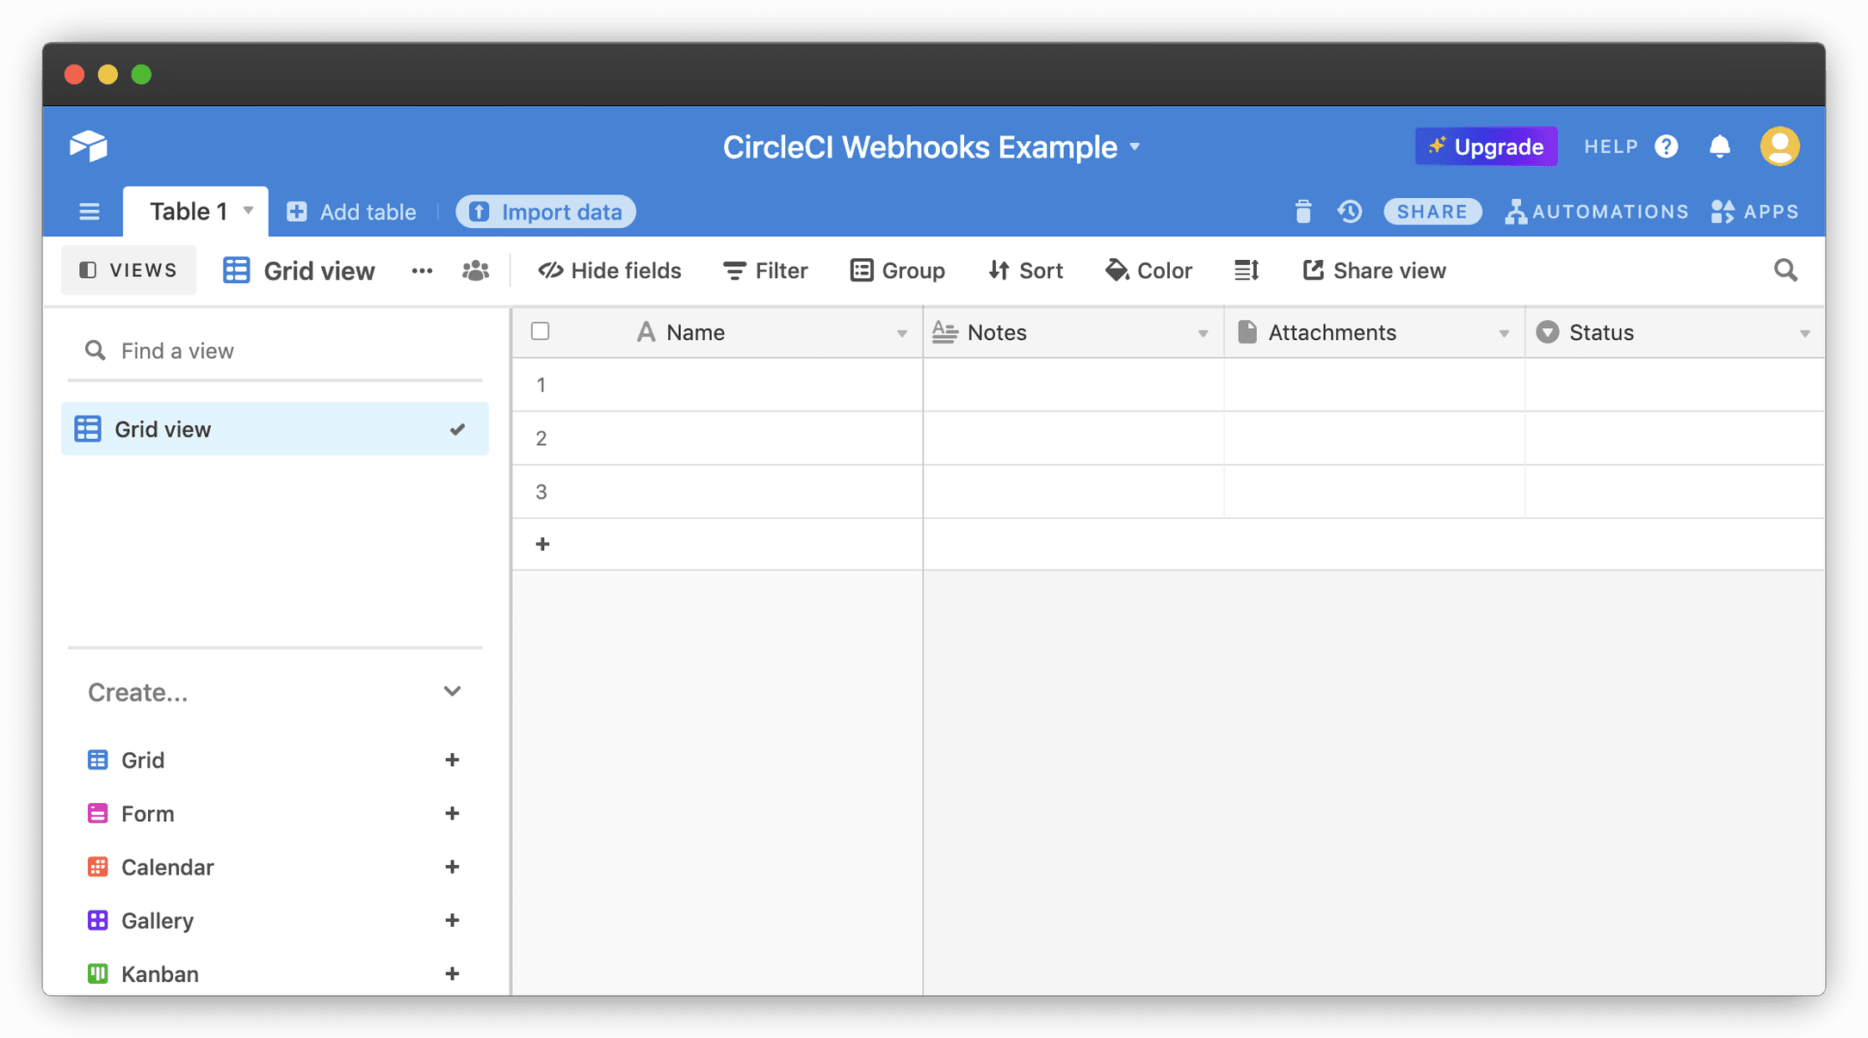Open notifications bell
Image resolution: width=1868 pixels, height=1038 pixels.
(x=1720, y=147)
